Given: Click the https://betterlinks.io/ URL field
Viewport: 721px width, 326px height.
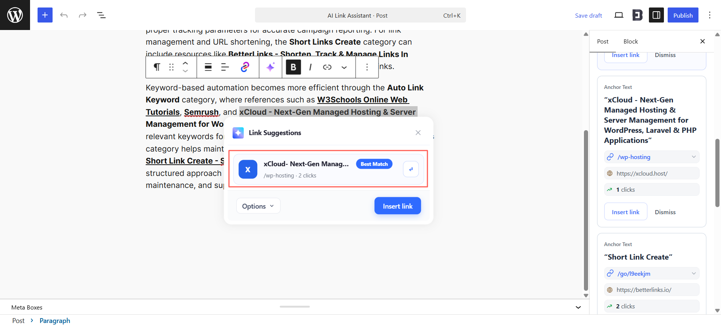Looking at the screenshot, I should point(652,290).
